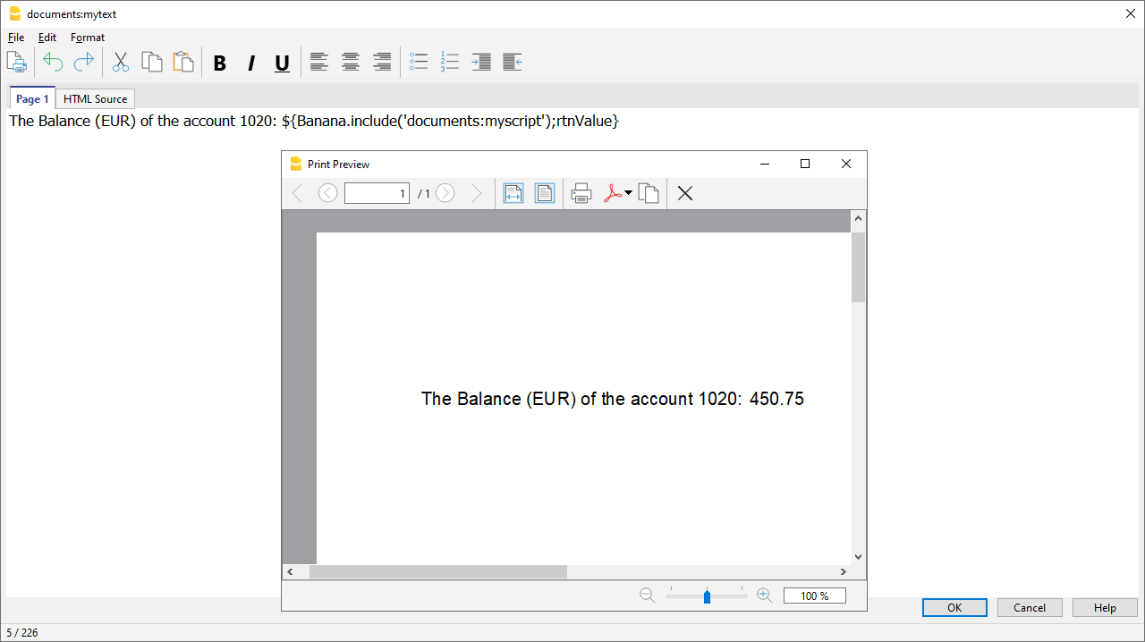Image resolution: width=1145 pixels, height=642 pixels.
Task: Close preview using toolbar X icon
Action: (x=685, y=193)
